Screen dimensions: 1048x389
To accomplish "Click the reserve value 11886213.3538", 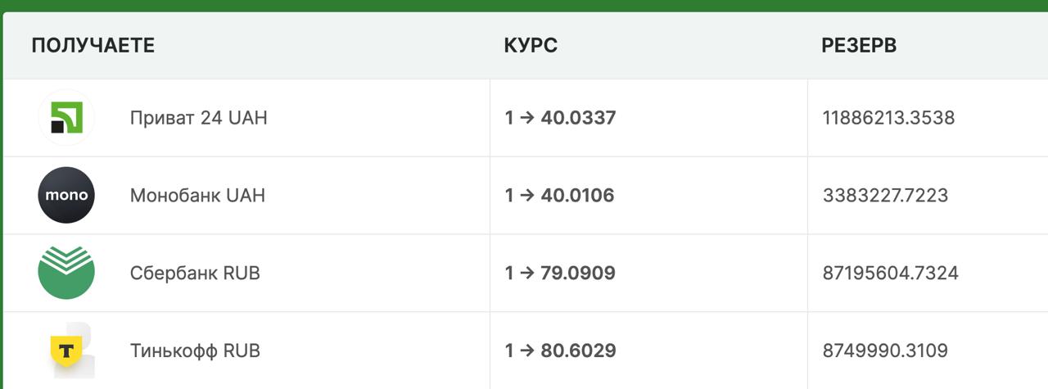I will pyautogui.click(x=888, y=118).
